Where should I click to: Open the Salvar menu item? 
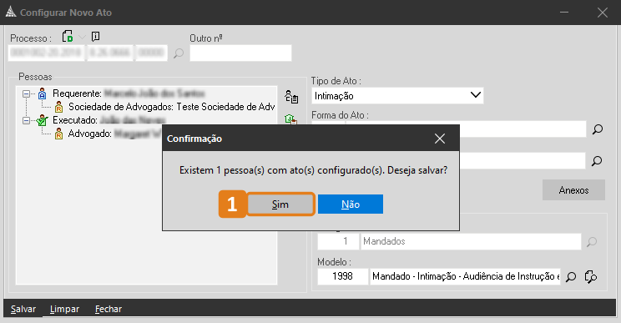coord(23,309)
